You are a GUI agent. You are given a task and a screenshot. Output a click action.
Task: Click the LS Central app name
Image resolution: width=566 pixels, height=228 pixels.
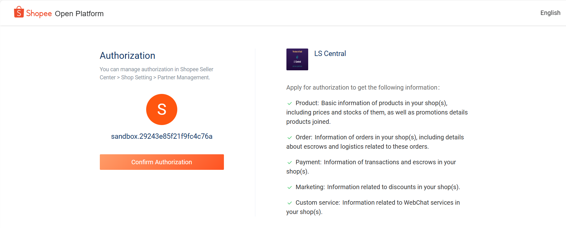(x=330, y=54)
